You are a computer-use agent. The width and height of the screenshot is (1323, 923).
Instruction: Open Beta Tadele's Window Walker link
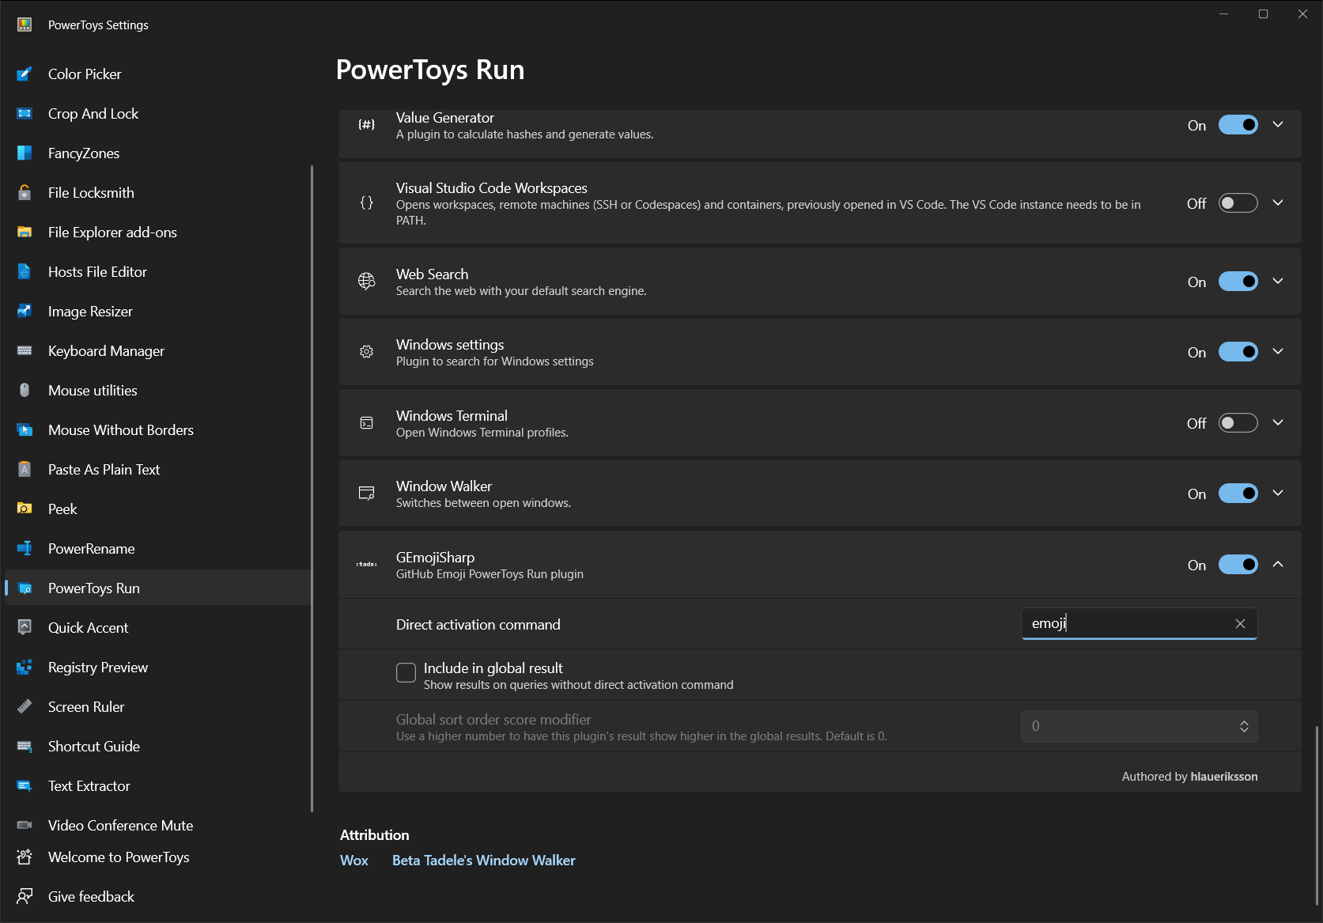tap(484, 861)
